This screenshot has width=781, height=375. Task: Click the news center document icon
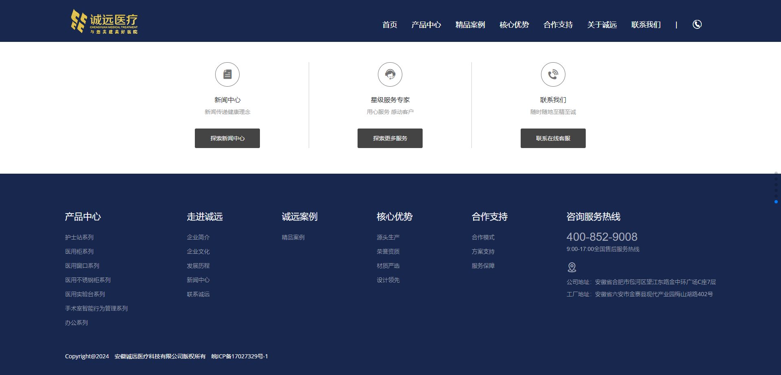[227, 74]
